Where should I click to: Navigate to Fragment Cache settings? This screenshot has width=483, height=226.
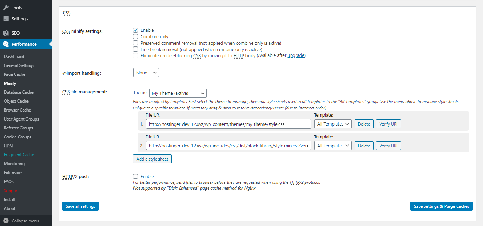tap(19, 154)
